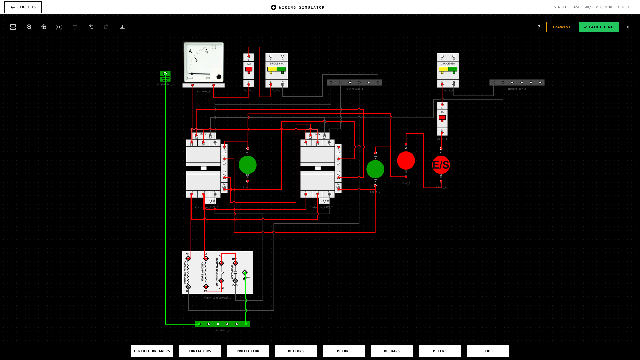640x360 pixels.
Task: Activate the Fault-Find mode
Action: [x=599, y=27]
